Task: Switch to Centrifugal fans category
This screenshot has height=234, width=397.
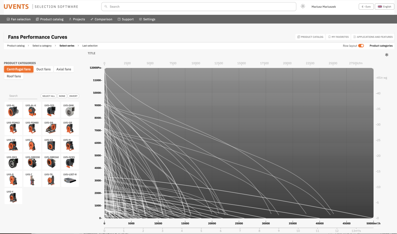Action: pyautogui.click(x=19, y=69)
